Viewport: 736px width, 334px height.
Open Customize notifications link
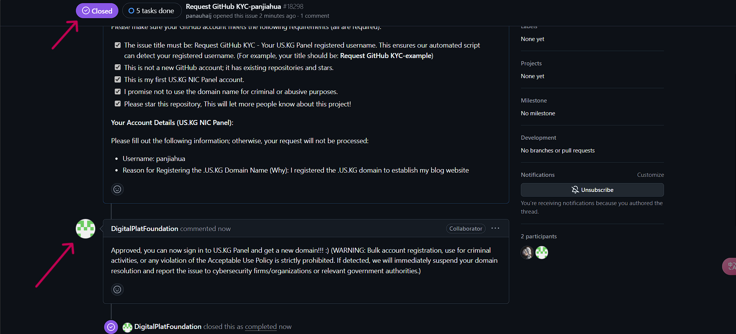pyautogui.click(x=650, y=175)
